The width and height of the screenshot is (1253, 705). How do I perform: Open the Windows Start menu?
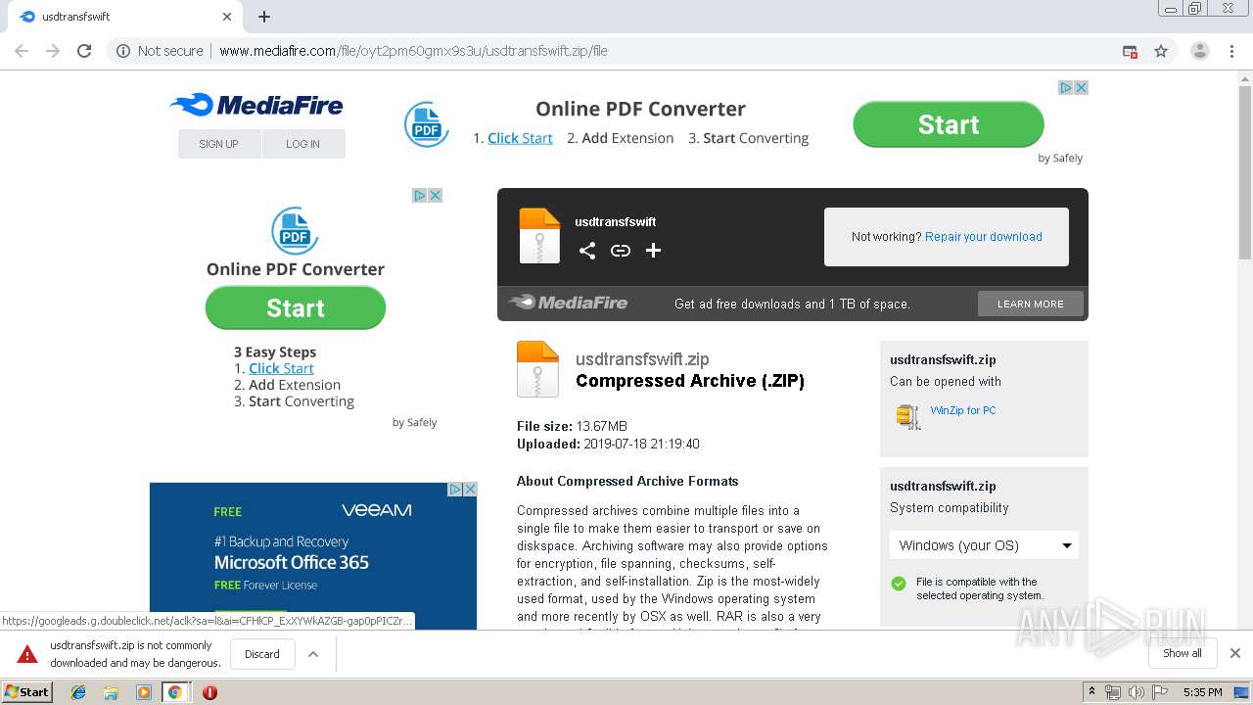tap(27, 692)
